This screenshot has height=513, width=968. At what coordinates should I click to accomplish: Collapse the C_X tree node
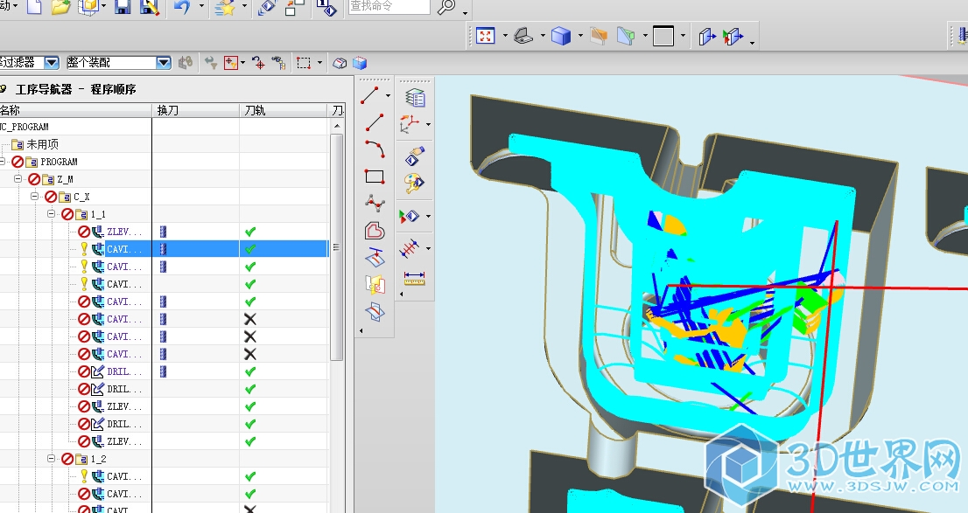click(35, 196)
